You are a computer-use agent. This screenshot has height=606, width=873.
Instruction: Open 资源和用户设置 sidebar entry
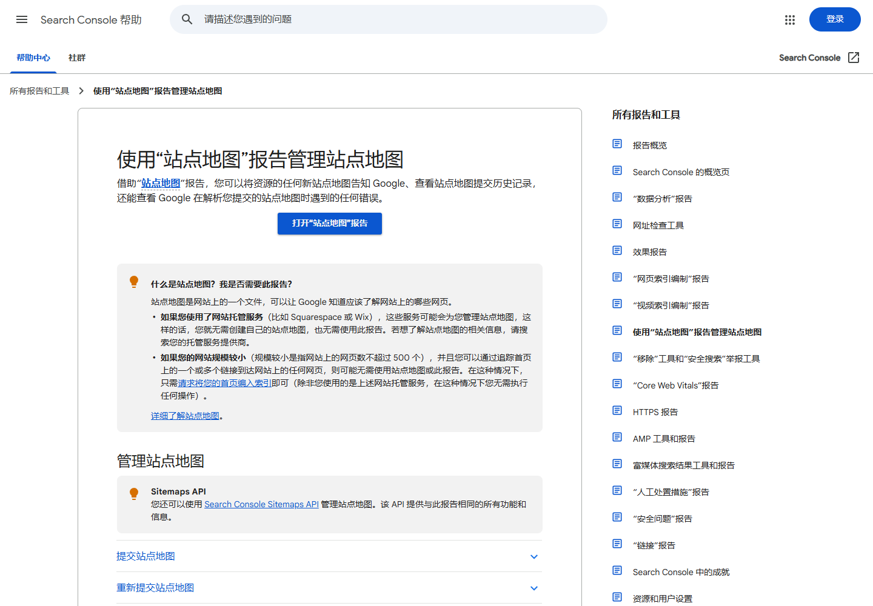(662, 599)
